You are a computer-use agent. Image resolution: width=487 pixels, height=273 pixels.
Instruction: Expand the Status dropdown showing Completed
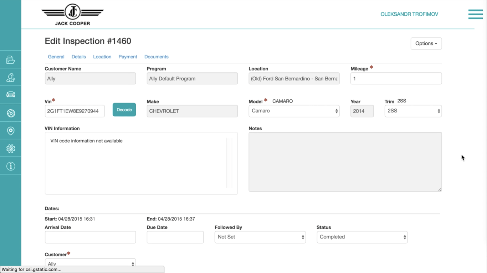point(362,237)
